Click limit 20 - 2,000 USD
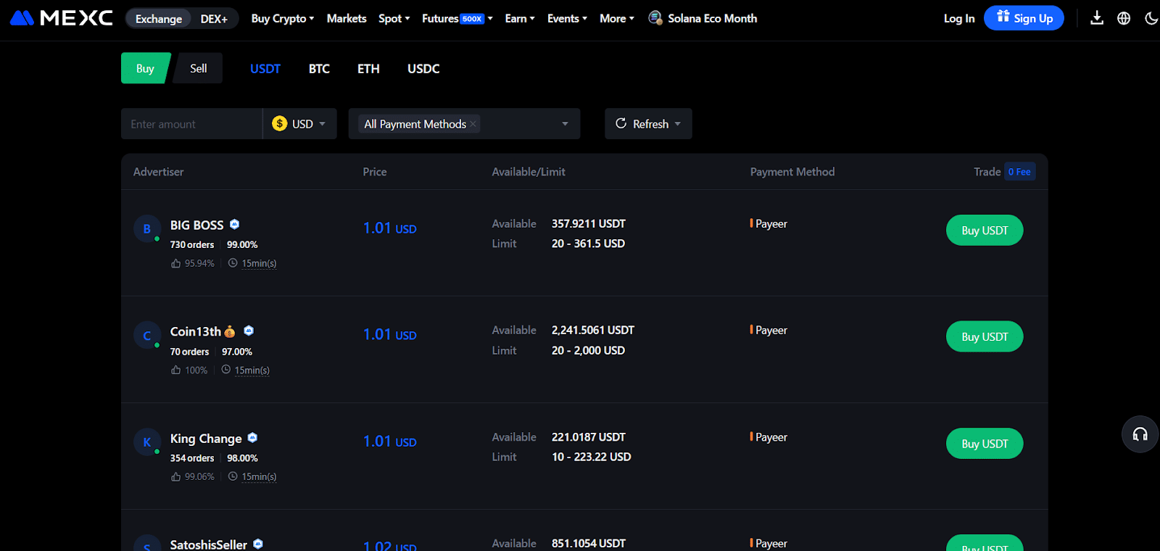This screenshot has height=551, width=1160. [588, 350]
